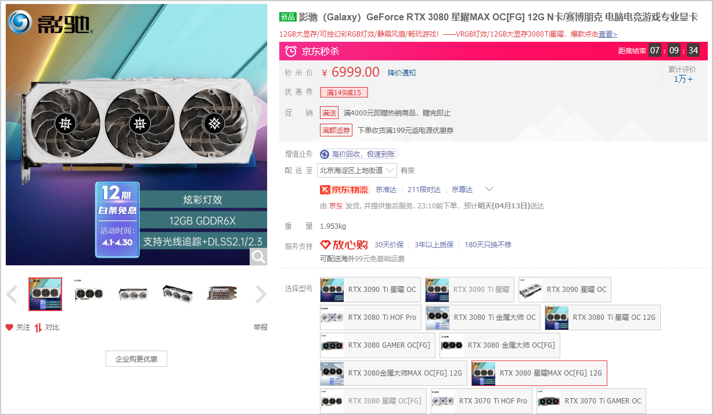Click the 30天价保 service link
This screenshot has width=713, height=415.
pos(389,245)
